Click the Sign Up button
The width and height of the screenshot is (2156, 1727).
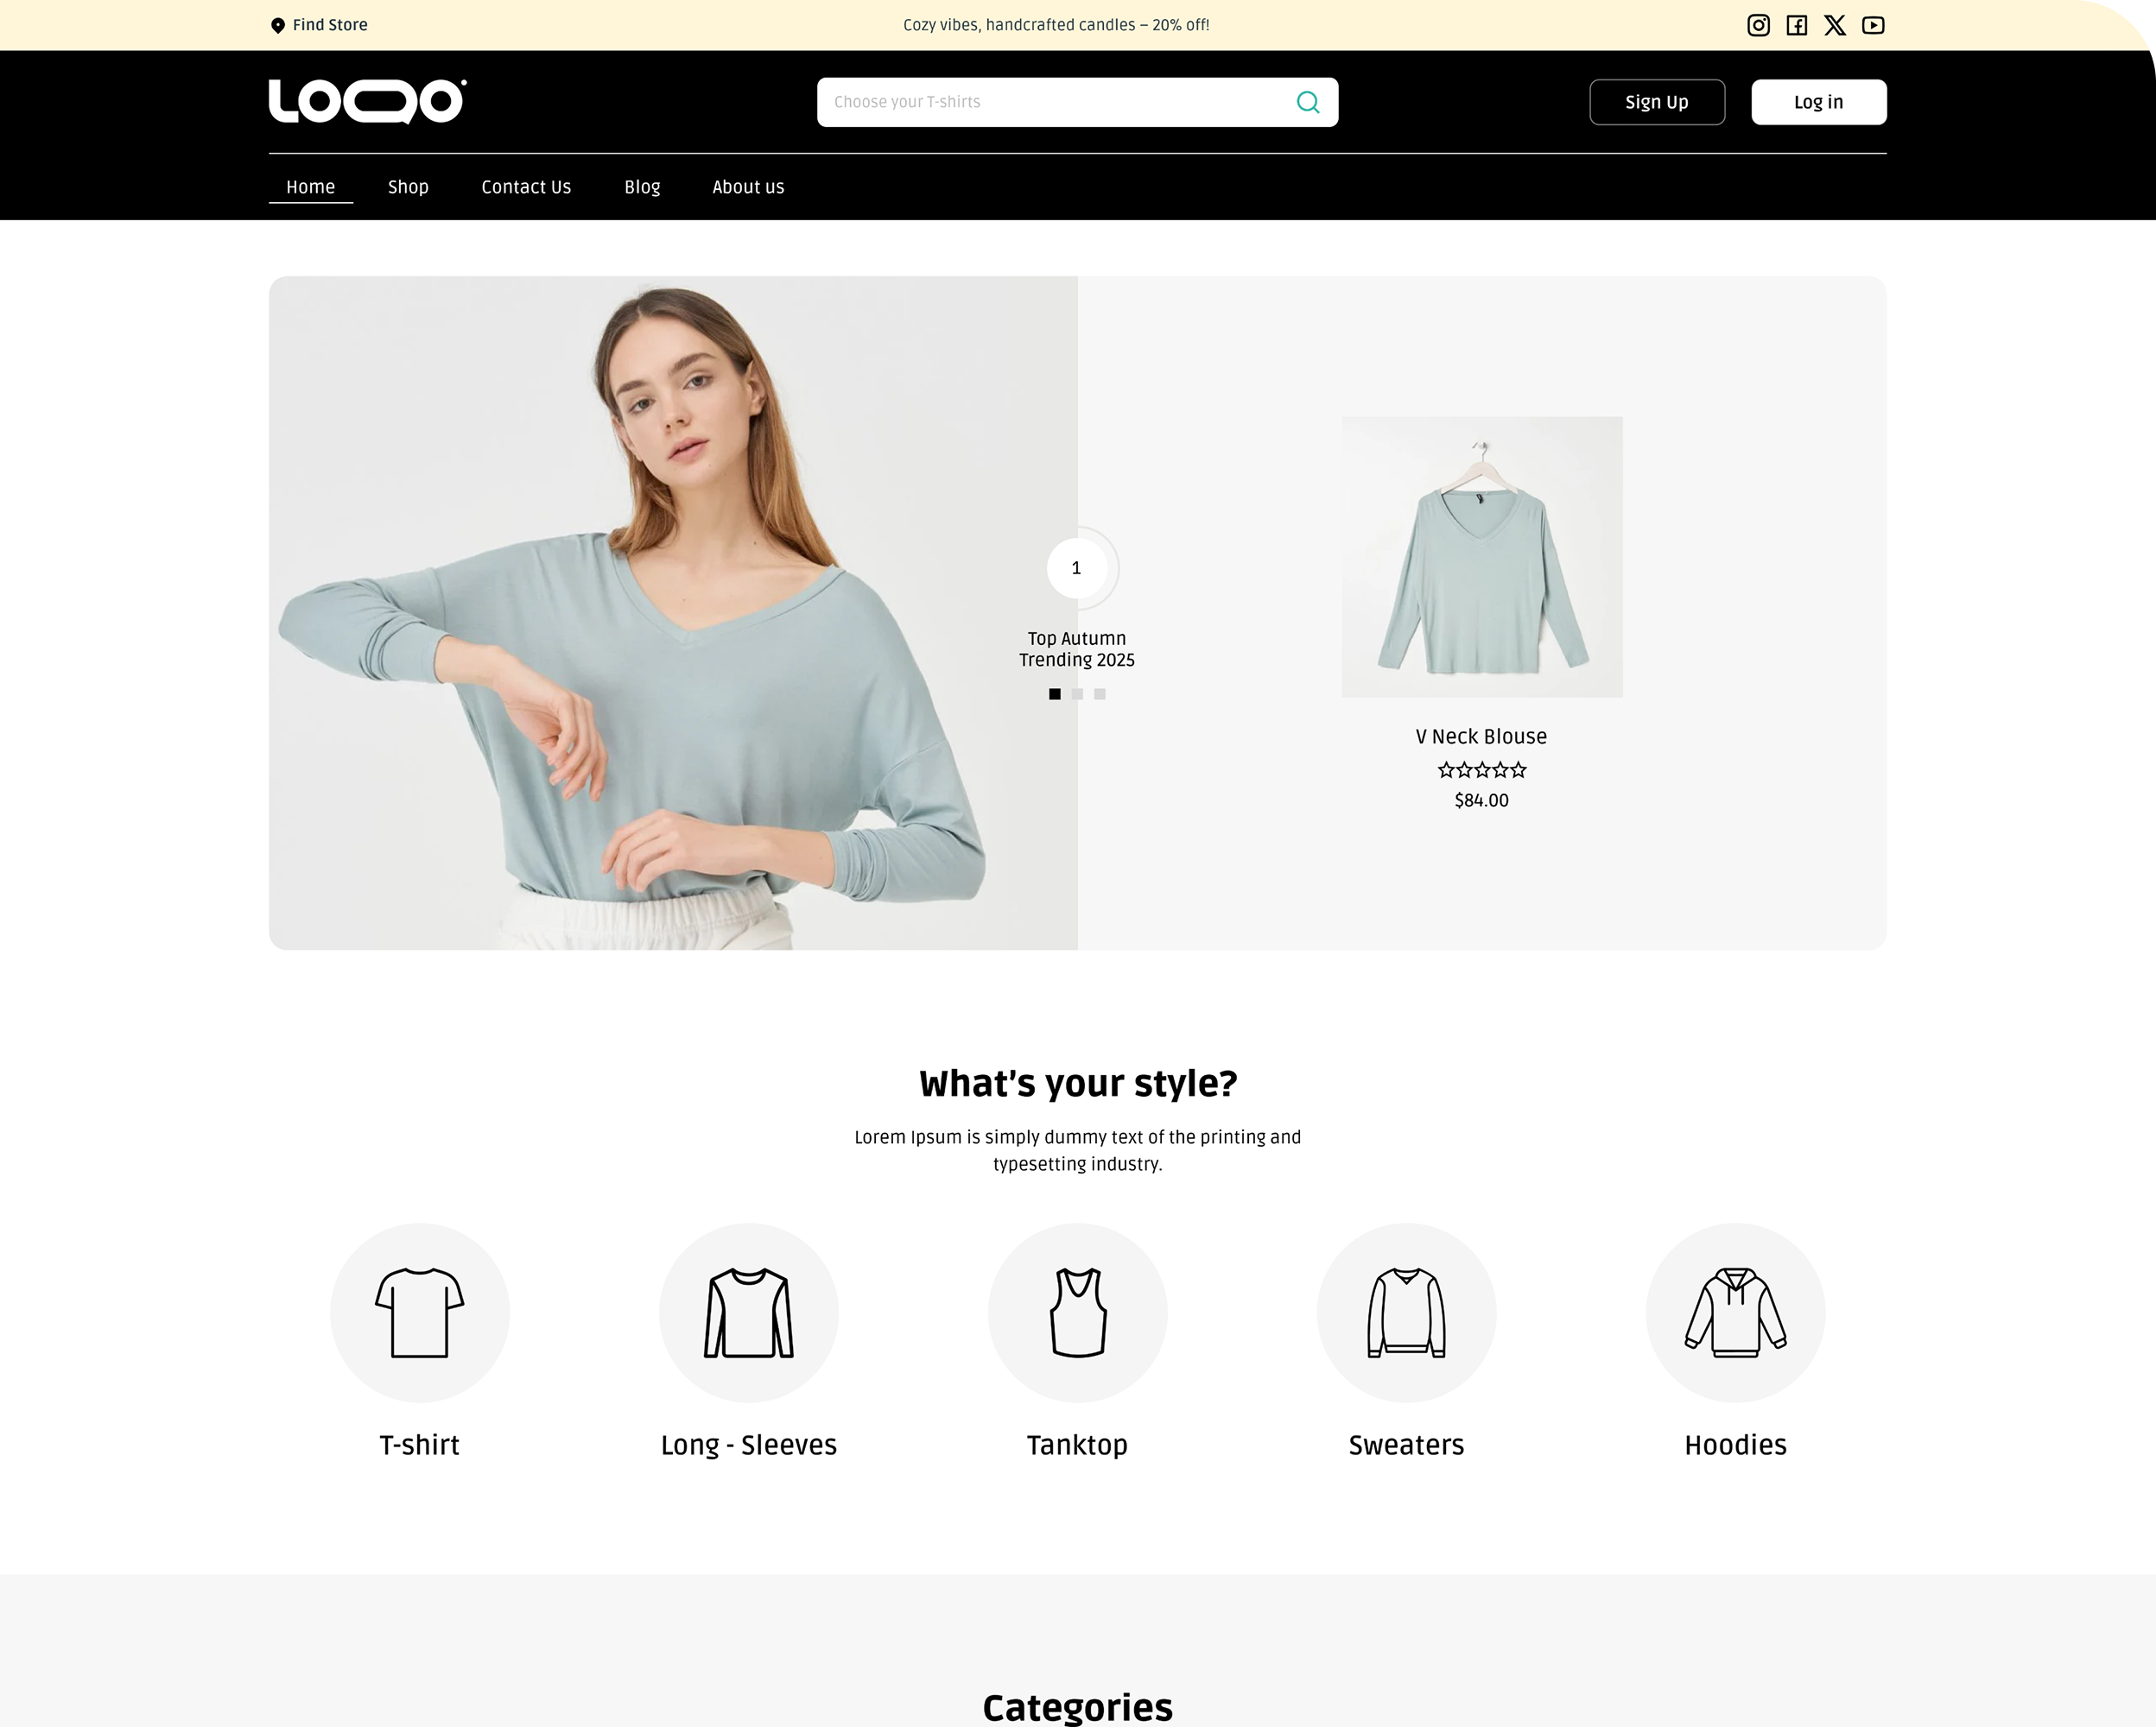click(1657, 102)
